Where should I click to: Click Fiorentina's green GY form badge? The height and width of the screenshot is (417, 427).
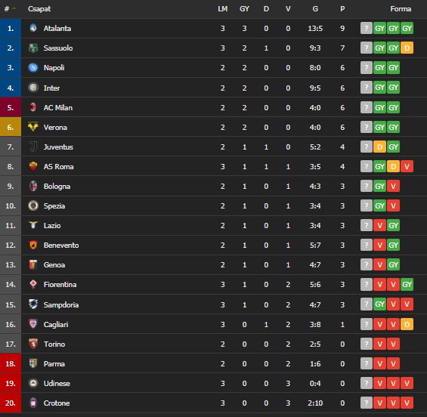point(407,285)
